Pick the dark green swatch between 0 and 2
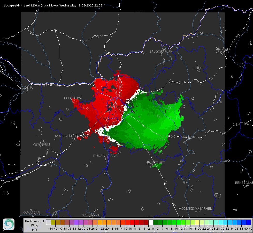Viewport: 253px width, 233px height. point(155,222)
